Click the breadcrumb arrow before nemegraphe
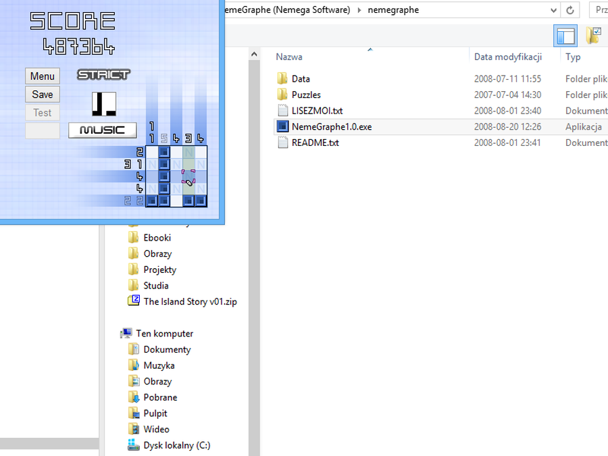This screenshot has height=456, width=608. click(x=359, y=10)
